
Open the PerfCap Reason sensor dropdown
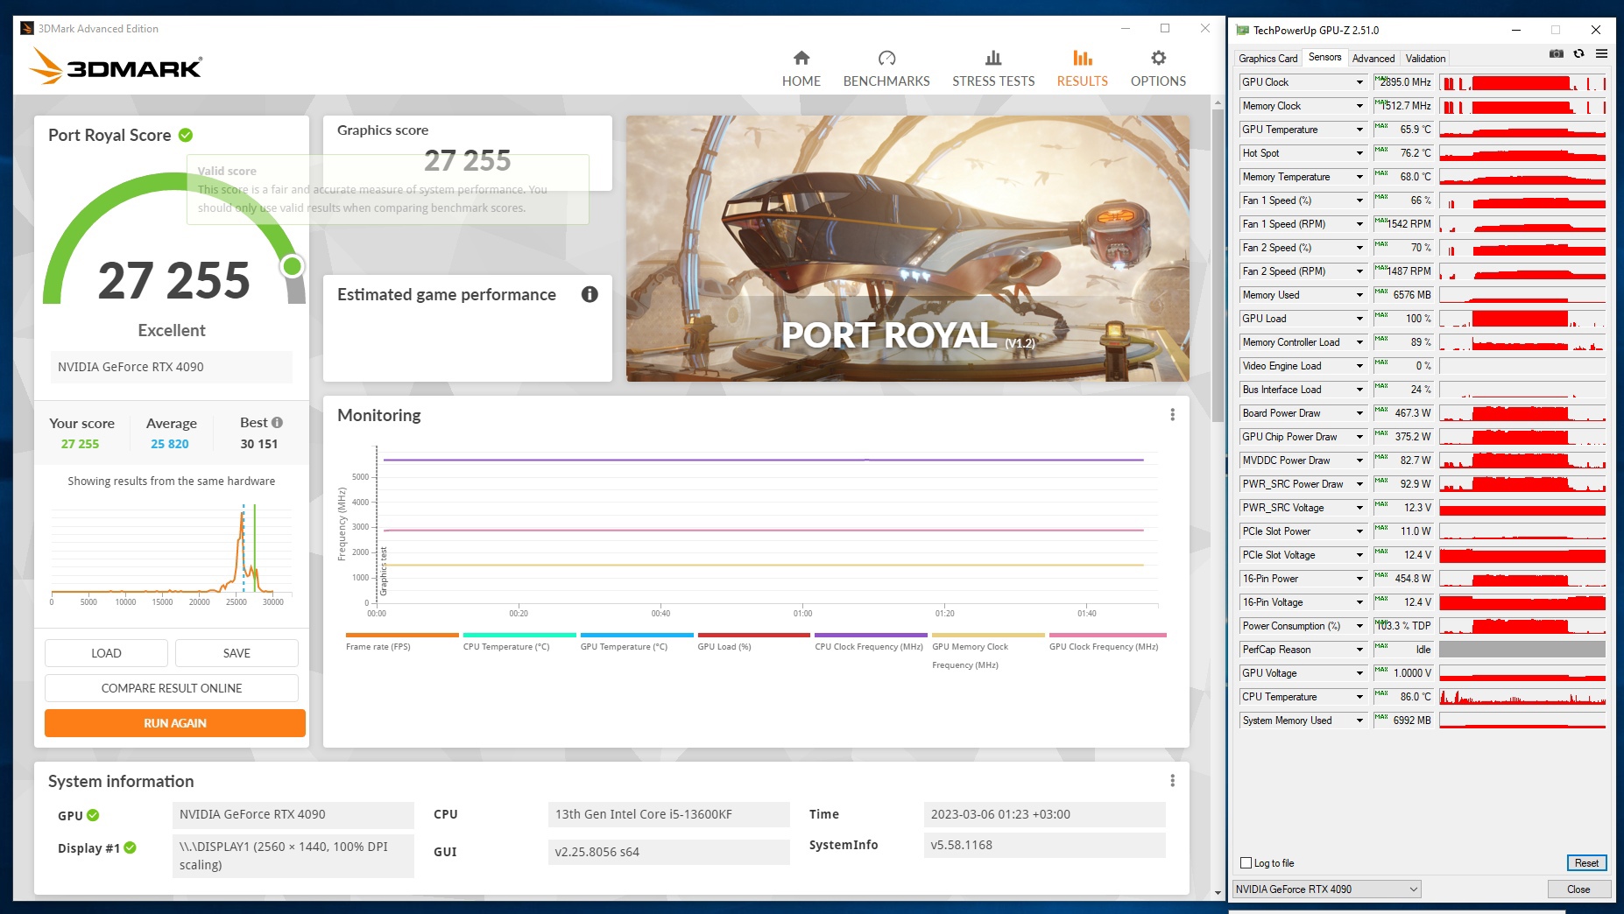pos(1359,650)
